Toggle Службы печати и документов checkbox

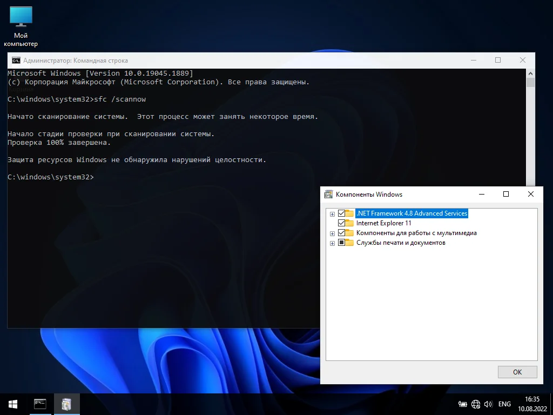click(x=341, y=243)
